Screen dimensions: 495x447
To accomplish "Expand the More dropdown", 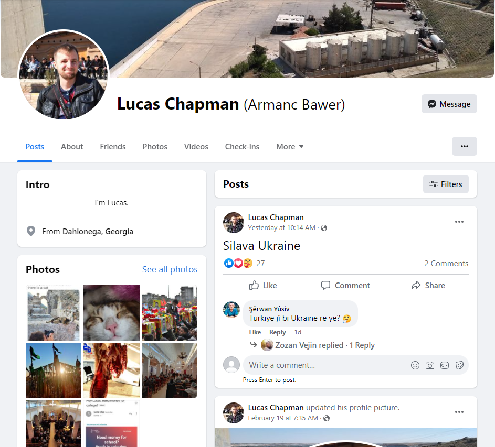I will click(x=289, y=147).
